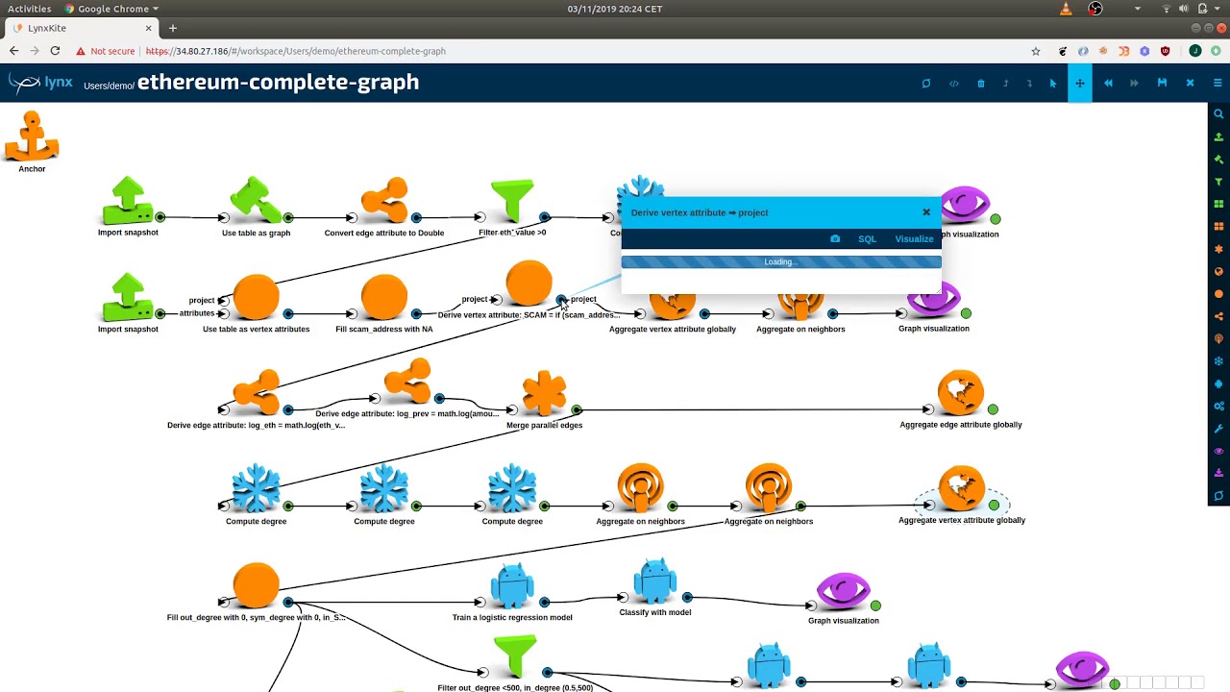The image size is (1230, 692).
Task: Open the purple eye visualization category in sidebar
Action: tap(1218, 451)
